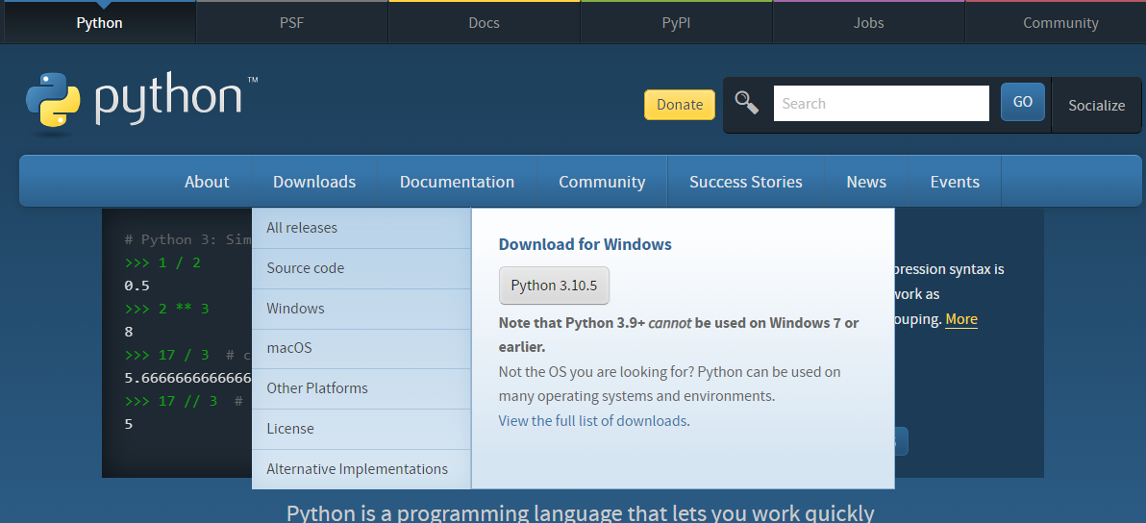Viewport: 1146px width, 523px height.
Task: Open Community in main navigation bar
Action: click(x=602, y=182)
